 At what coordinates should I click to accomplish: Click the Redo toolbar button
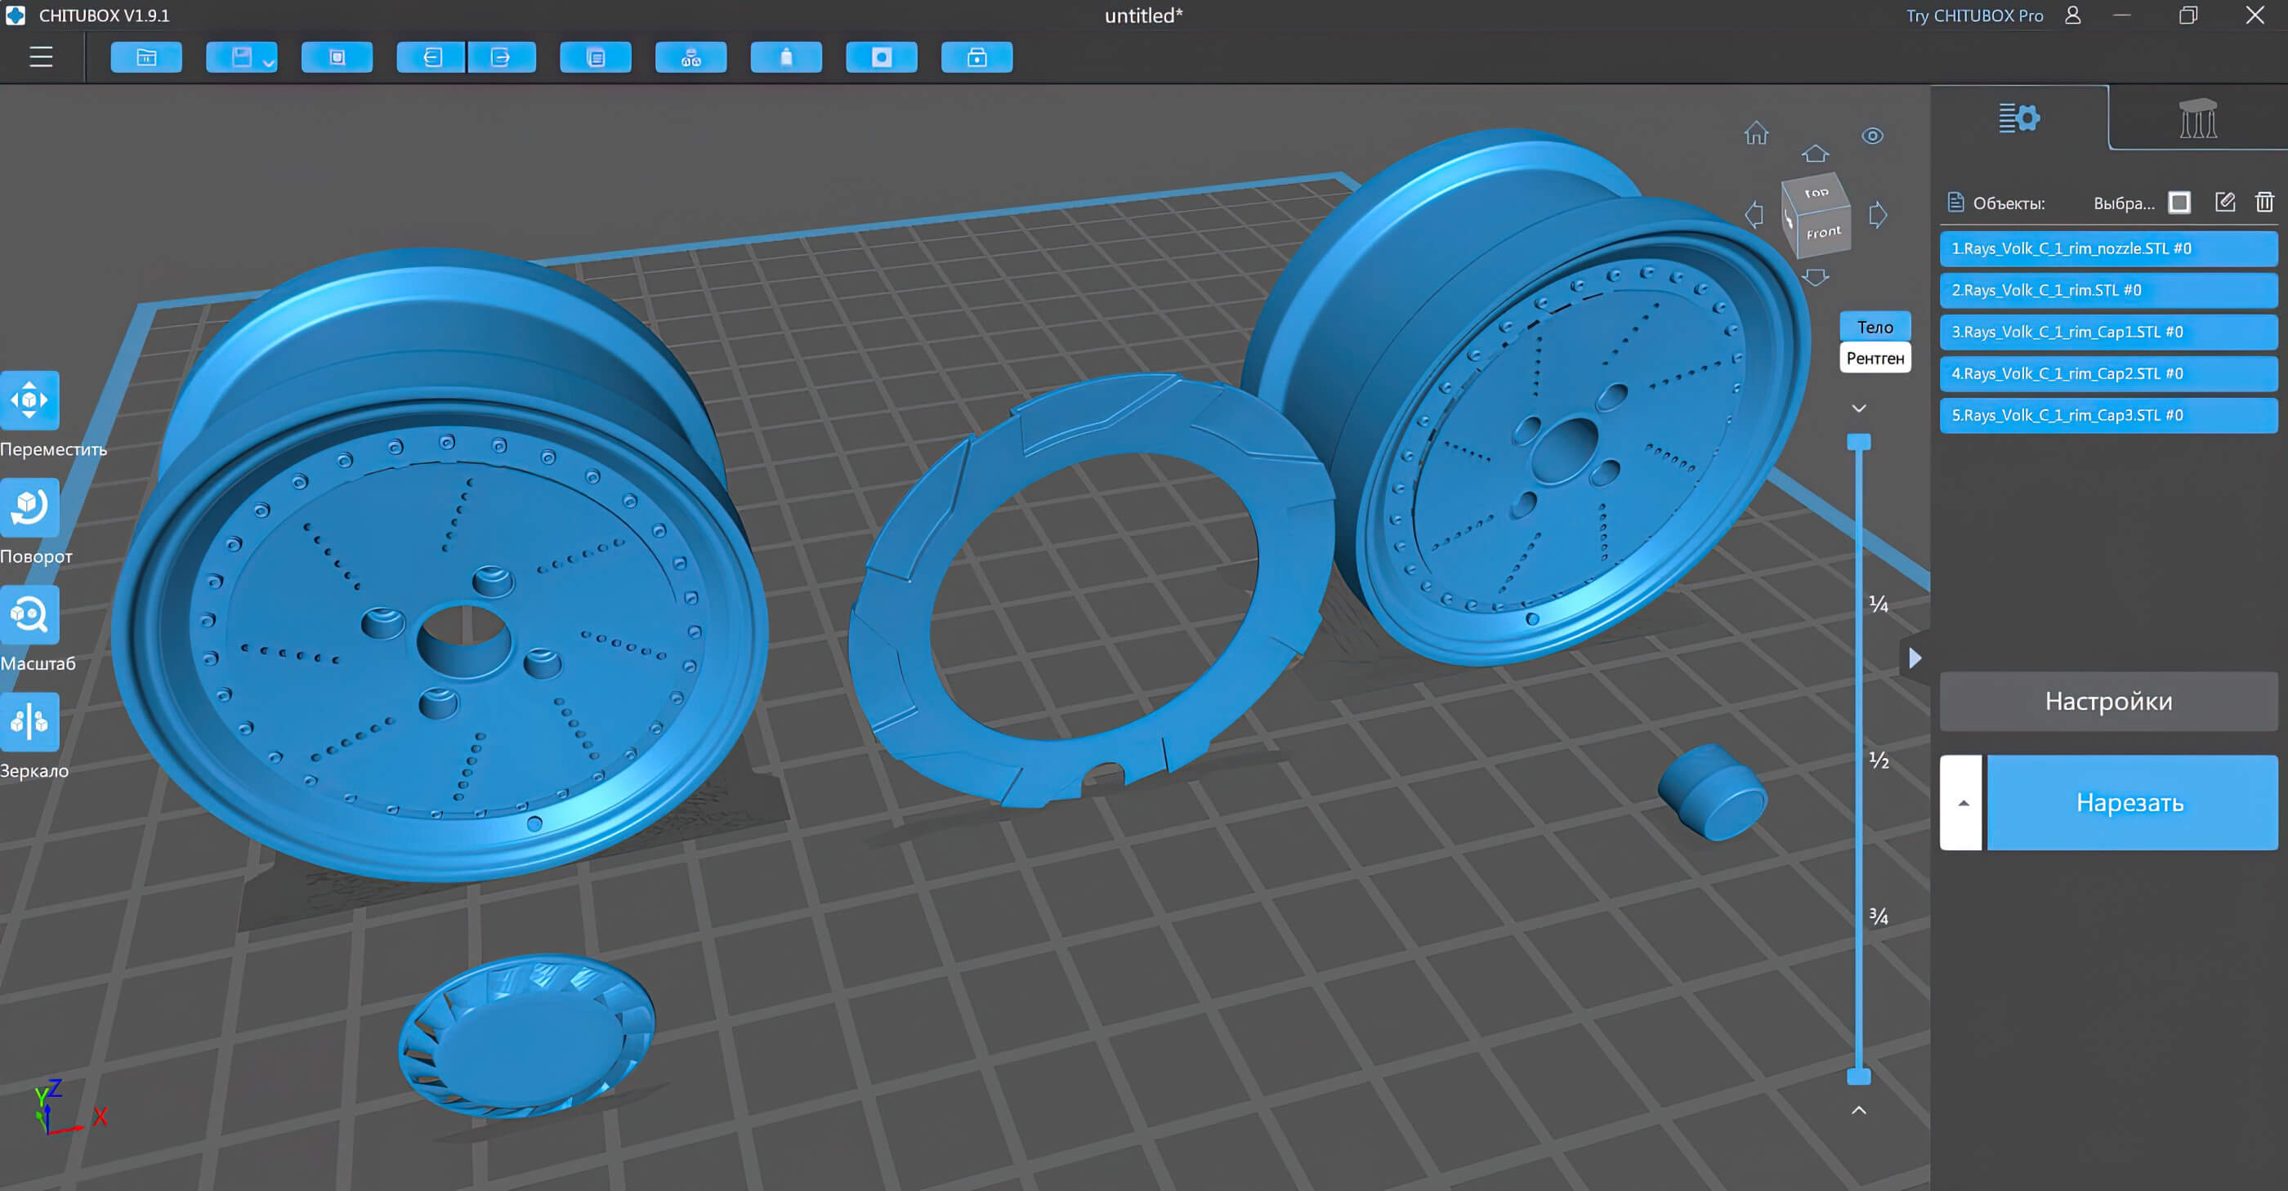[x=502, y=58]
